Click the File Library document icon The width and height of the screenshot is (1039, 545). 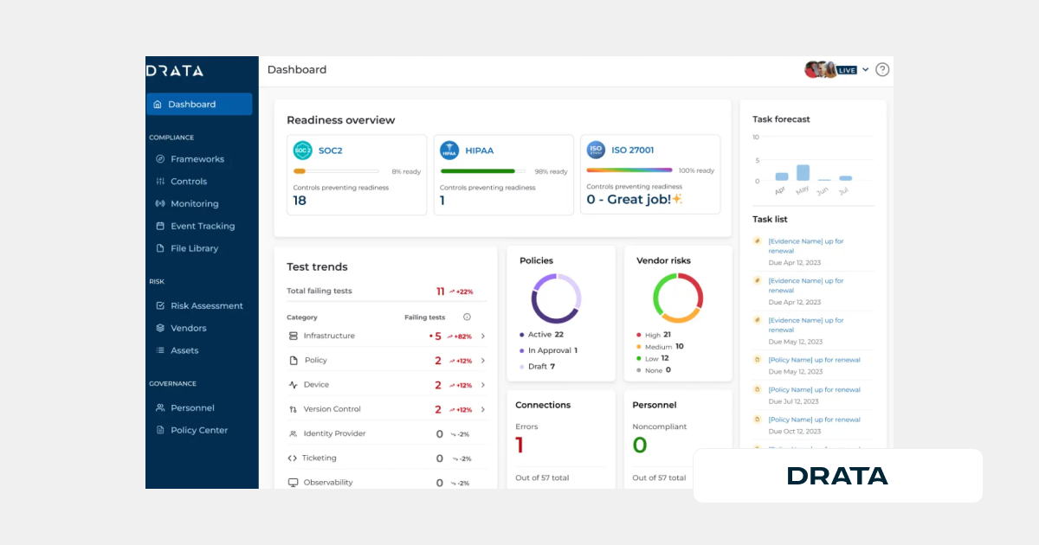point(160,248)
